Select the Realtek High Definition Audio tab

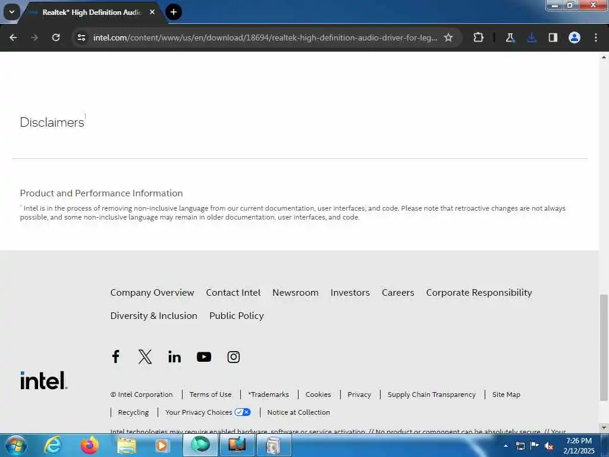coord(92,12)
